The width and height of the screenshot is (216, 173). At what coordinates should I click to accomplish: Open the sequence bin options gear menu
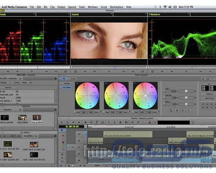pyautogui.click(x=55, y=110)
